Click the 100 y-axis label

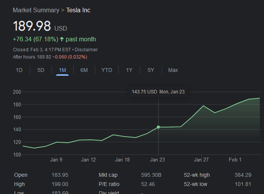17,155
